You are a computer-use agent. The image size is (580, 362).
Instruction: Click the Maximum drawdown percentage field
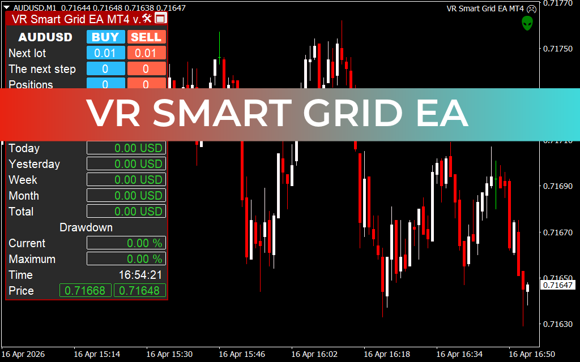(x=126, y=258)
